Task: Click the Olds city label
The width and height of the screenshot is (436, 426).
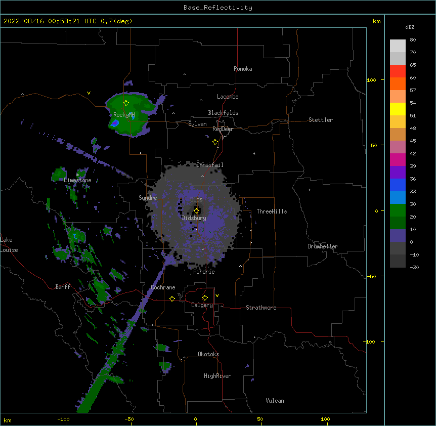Action: click(196, 199)
